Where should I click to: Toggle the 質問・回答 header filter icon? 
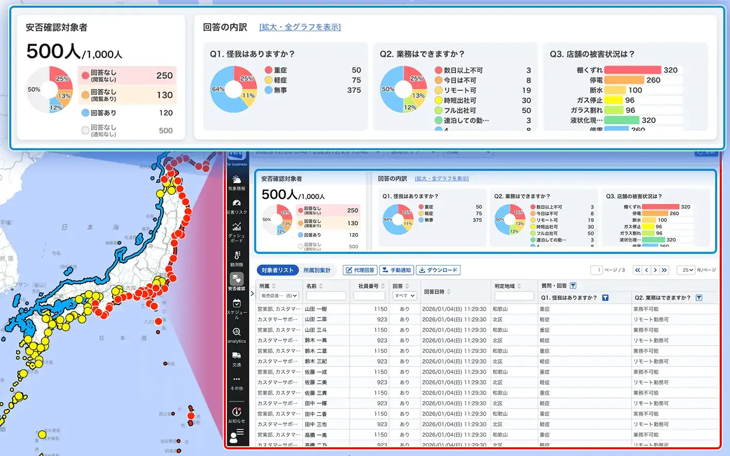573,286
